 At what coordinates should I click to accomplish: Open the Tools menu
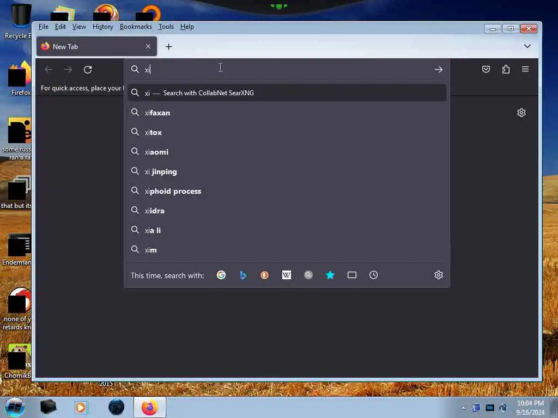tap(166, 27)
